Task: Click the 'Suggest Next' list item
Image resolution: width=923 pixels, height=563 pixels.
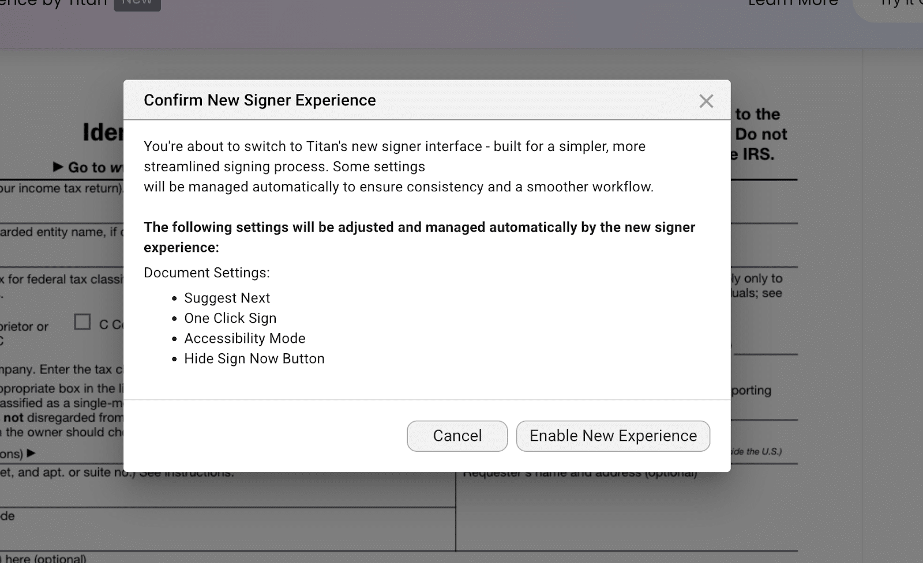Action: [x=227, y=298]
